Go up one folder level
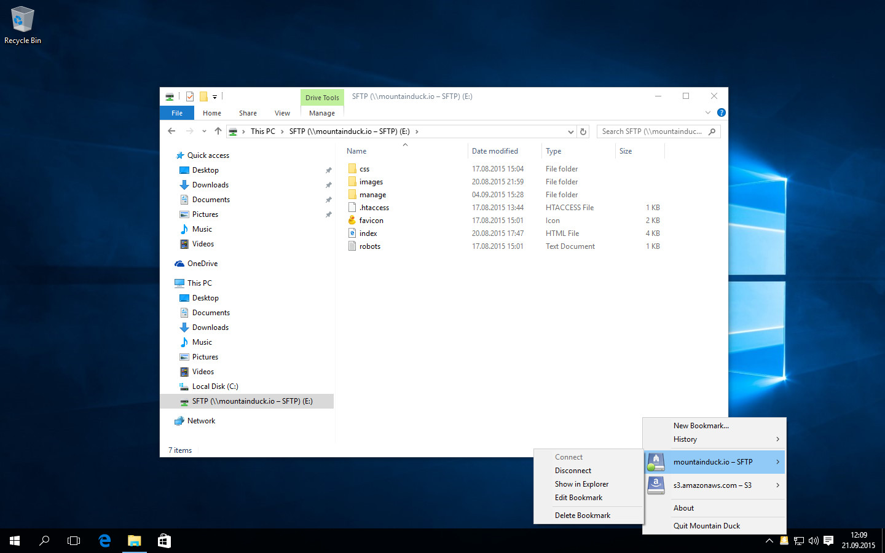Image resolution: width=885 pixels, height=553 pixels. click(x=218, y=131)
